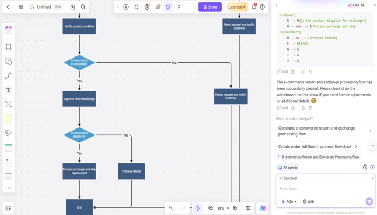Undo the last action

(171, 208)
